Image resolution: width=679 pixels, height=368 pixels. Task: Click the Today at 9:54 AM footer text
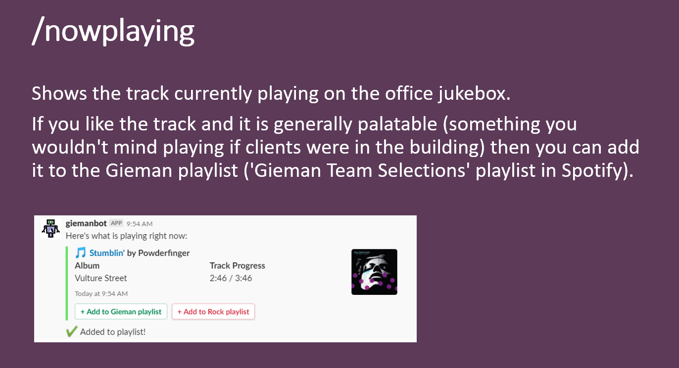tap(101, 293)
